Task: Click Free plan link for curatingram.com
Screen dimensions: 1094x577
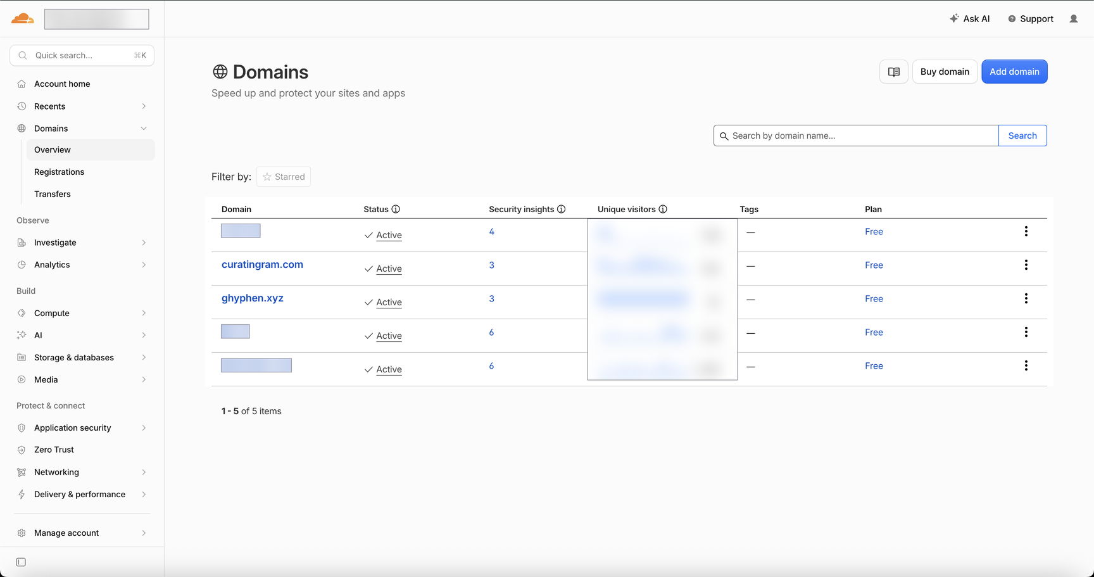Action: coord(874,265)
